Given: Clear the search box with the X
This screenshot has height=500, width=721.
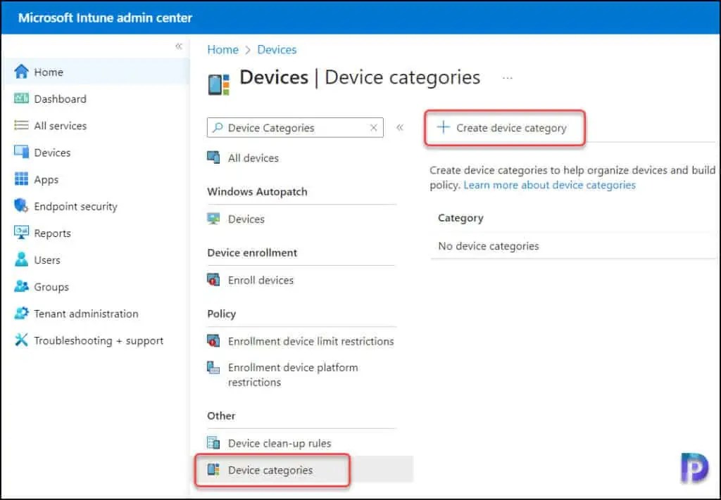Looking at the screenshot, I should click(x=374, y=127).
